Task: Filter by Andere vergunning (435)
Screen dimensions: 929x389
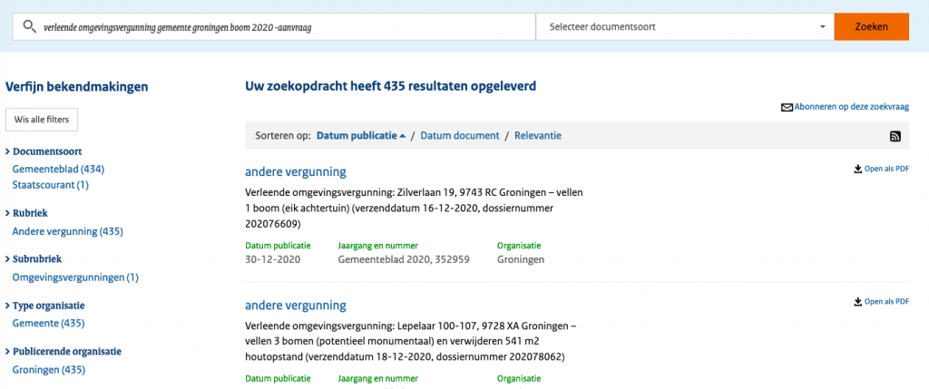Action: (67, 231)
